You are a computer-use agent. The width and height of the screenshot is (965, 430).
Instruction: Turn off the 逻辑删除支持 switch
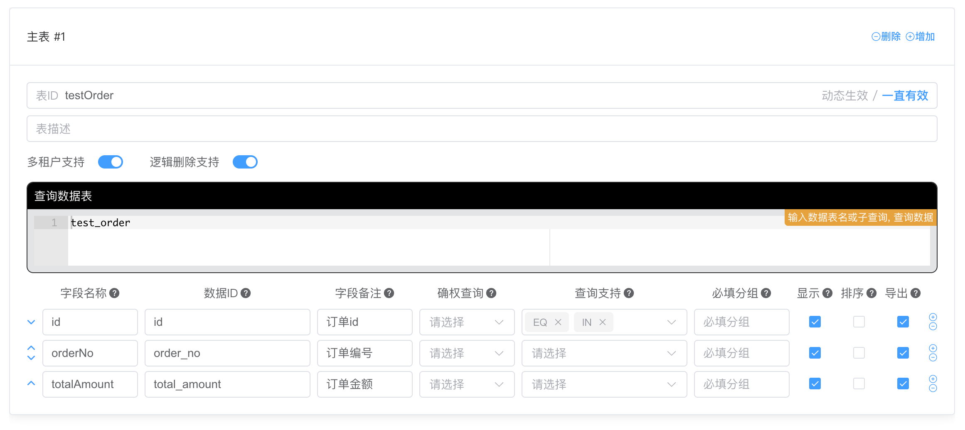pyautogui.click(x=245, y=162)
